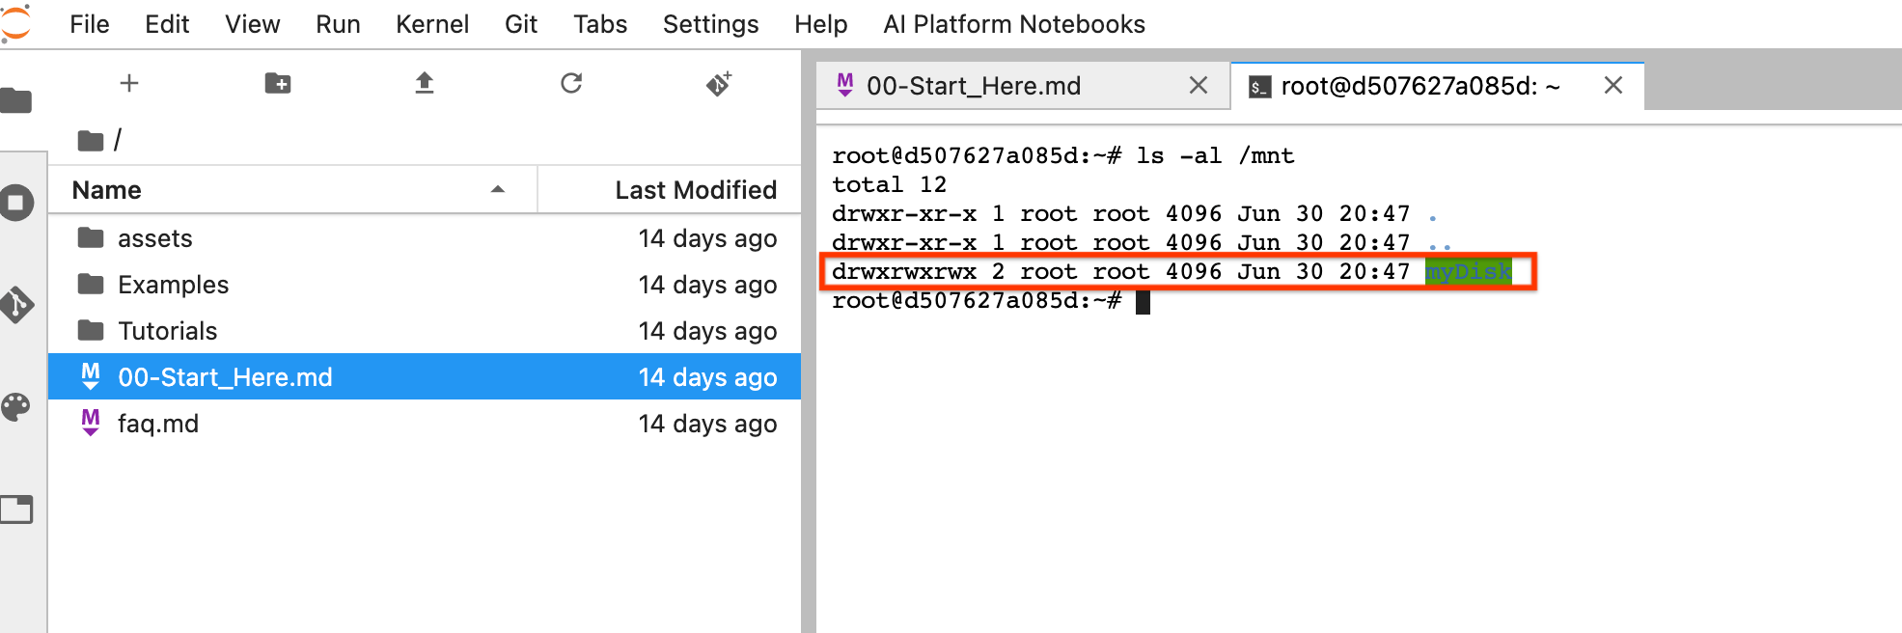Viewport: 1902px width, 633px height.
Task: Open the Git sidebar panel
Action: point(16,305)
